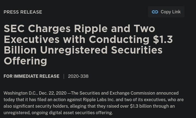Click the $1.3 figure in the headline
The width and height of the screenshot is (196, 118).
click(163, 39)
